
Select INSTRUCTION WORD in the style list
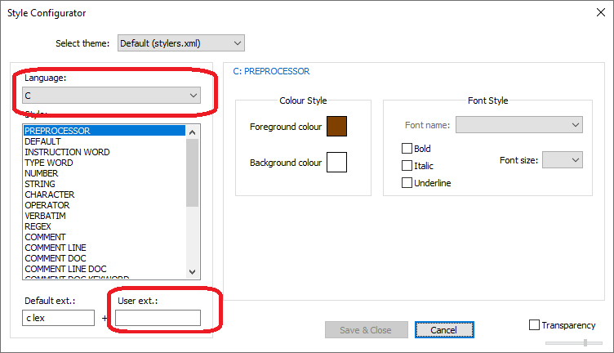[x=67, y=152]
